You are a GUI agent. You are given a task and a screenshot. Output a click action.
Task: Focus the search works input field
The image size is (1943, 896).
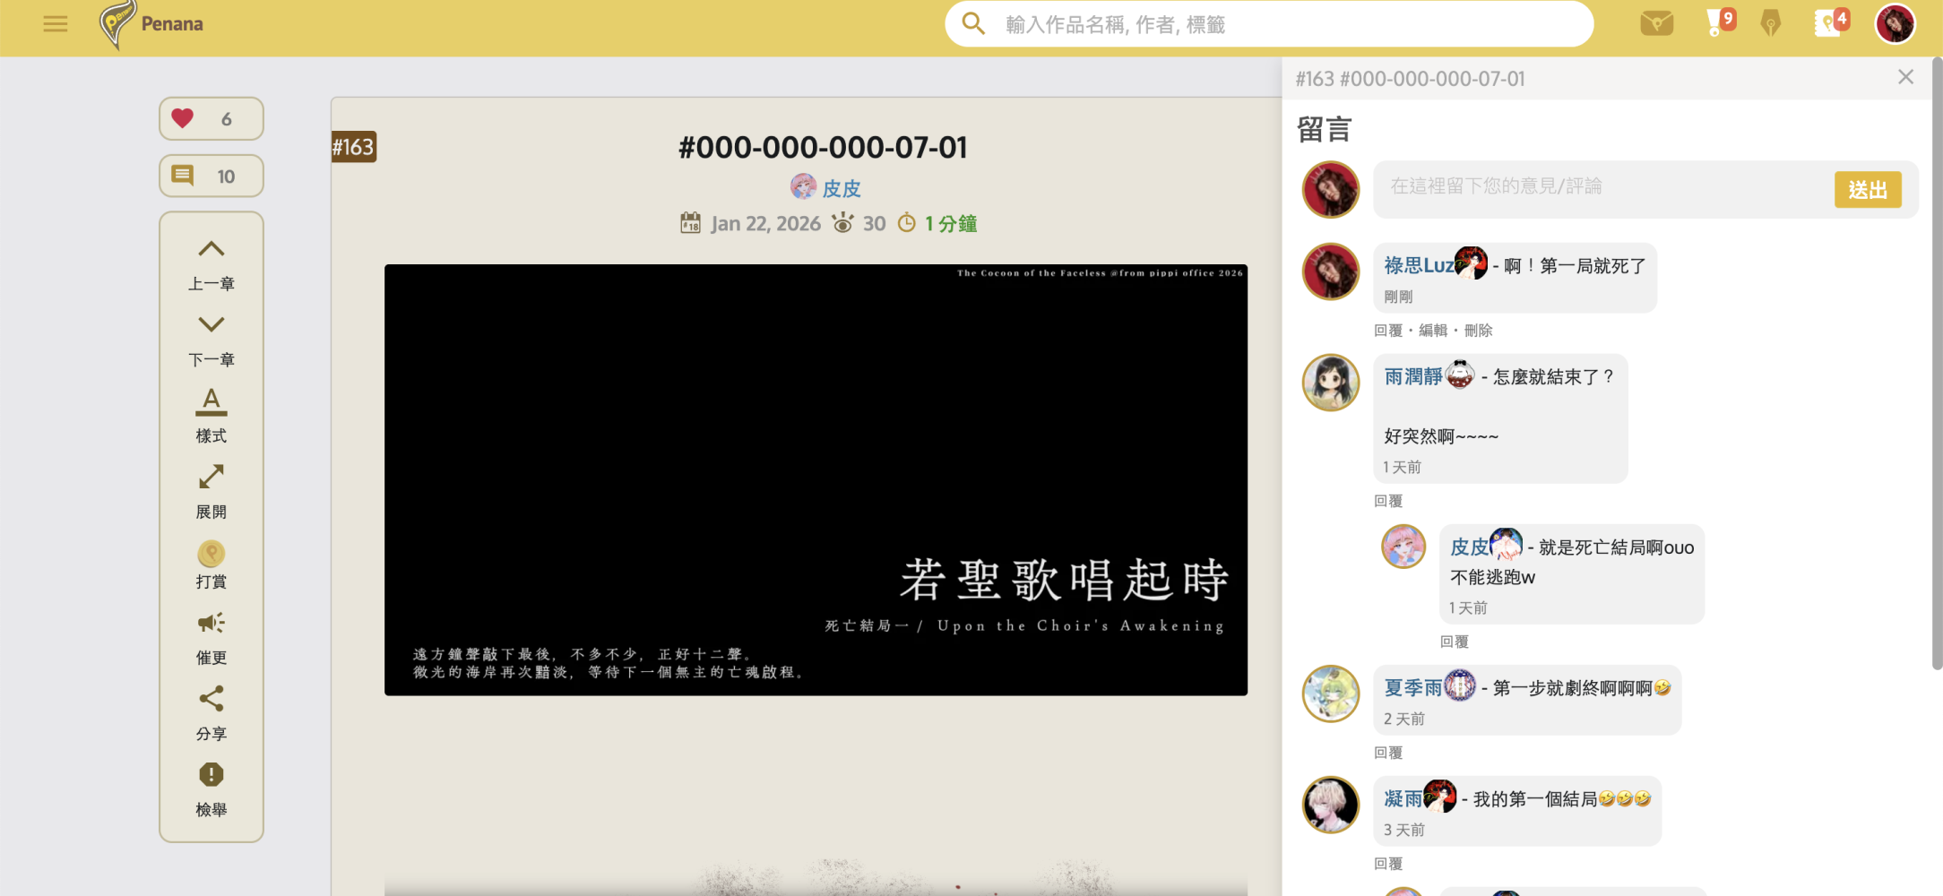point(1289,24)
